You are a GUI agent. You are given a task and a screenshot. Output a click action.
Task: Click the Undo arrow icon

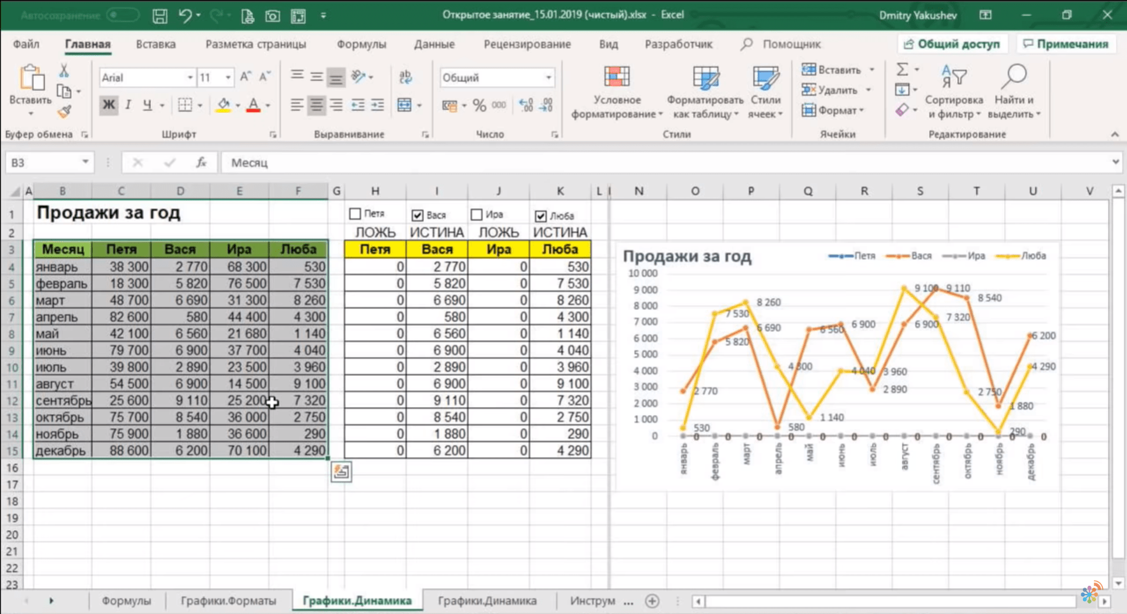click(185, 16)
